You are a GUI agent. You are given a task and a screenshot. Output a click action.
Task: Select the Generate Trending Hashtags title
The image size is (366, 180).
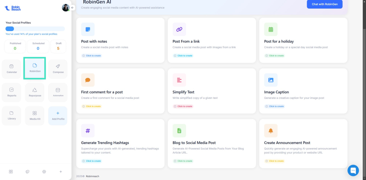(x=105, y=142)
